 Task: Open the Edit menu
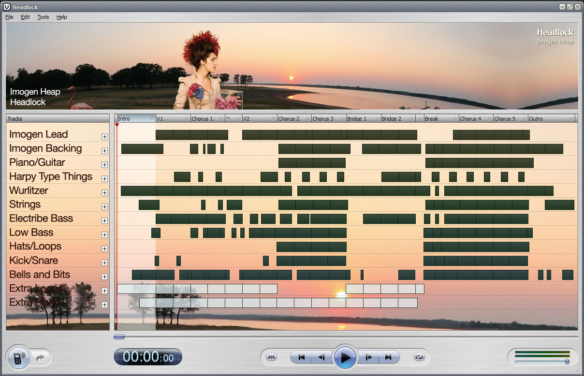click(x=25, y=17)
